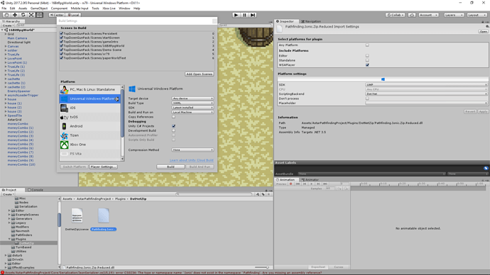Click the Step frame button
The height and width of the screenshot is (275, 490).
pos(253,15)
